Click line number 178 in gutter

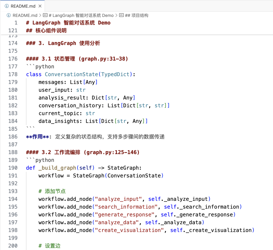(13, 74)
